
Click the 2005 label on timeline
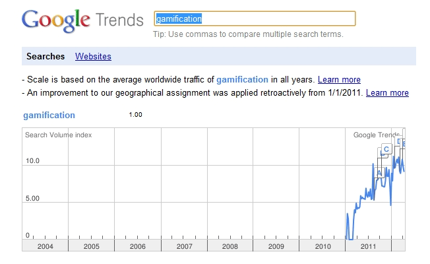(x=91, y=246)
